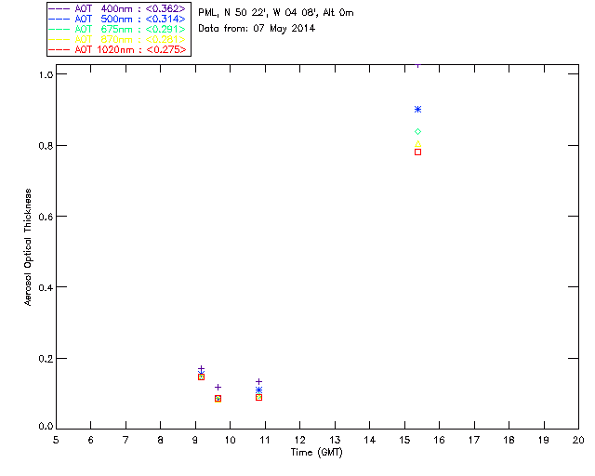The width and height of the screenshot is (595, 476).
Task: Click the purple plus marker near 10.8 GMT
Action: [x=258, y=381]
